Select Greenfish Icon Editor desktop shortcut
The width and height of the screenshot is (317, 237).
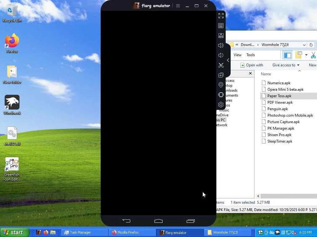click(x=12, y=169)
